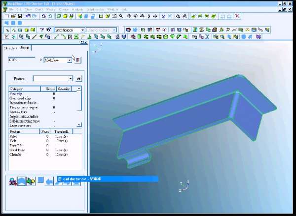The image size is (296, 216).
Task: Select the 'Chamfer' feature row
Action: pyautogui.click(x=45, y=154)
